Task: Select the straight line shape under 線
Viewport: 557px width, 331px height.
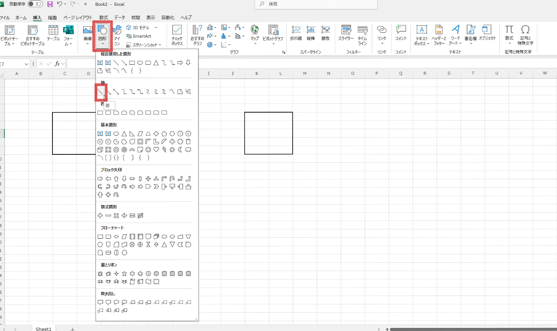Action: (x=101, y=92)
